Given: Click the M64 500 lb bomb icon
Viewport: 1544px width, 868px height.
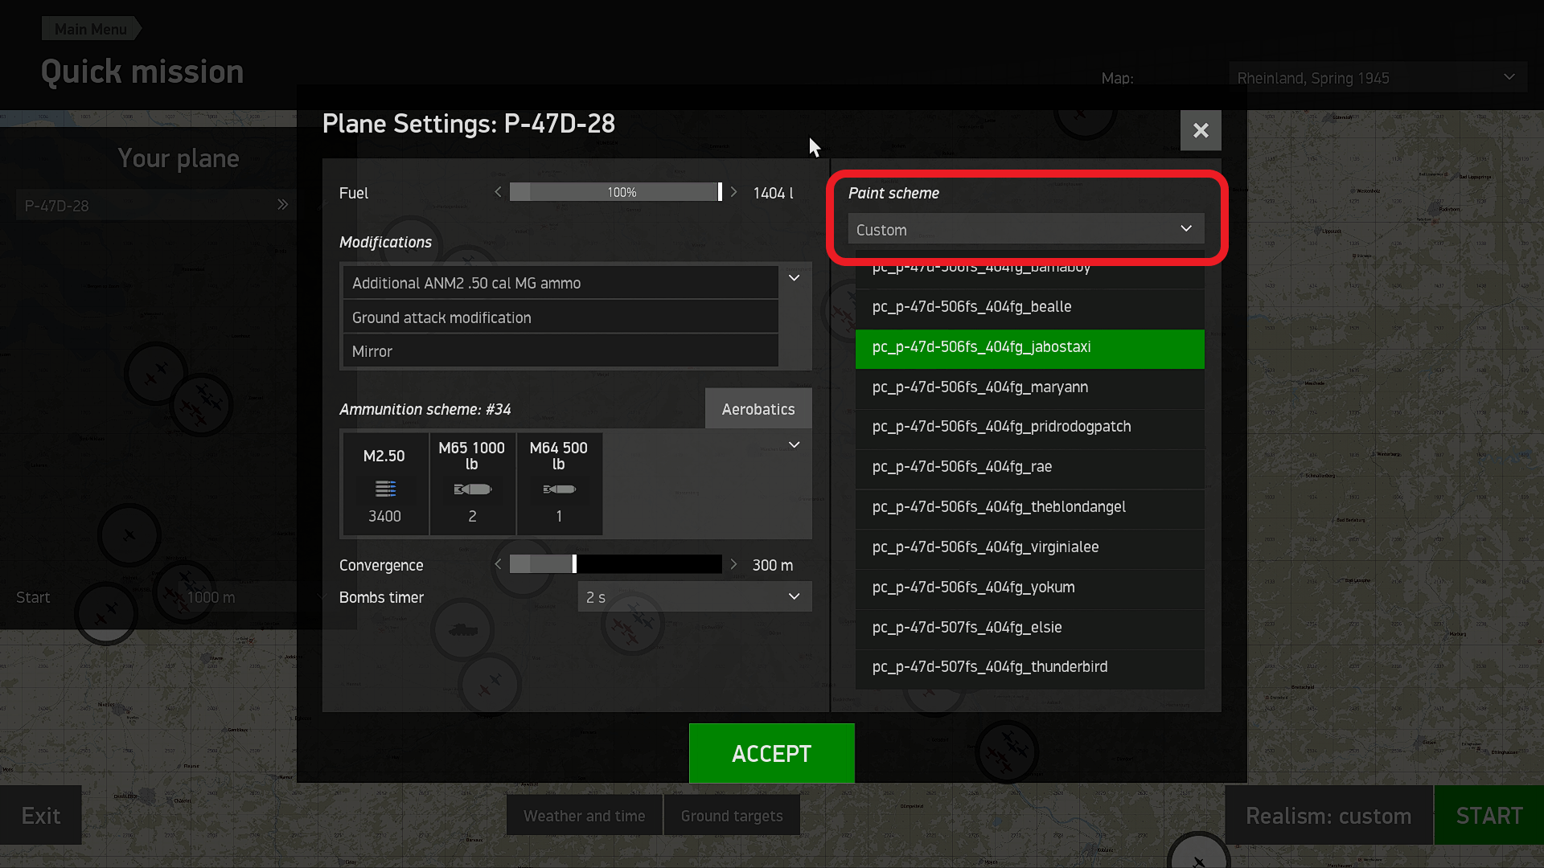Looking at the screenshot, I should click(x=559, y=489).
